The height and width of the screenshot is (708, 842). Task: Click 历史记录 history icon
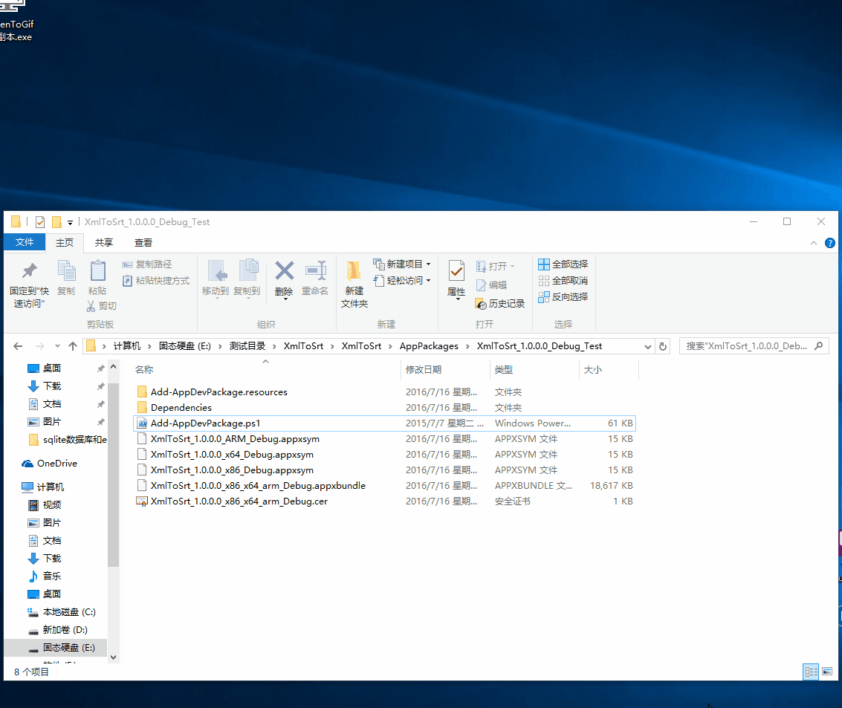coord(481,304)
